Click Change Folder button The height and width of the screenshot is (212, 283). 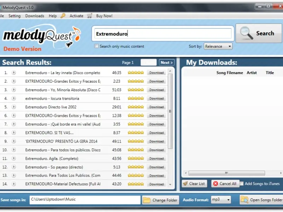161,200
